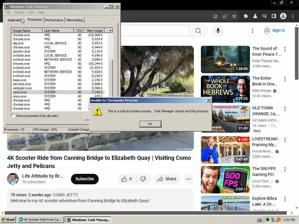
Task: Open the View menu in Task Manager
Action: (x=31, y=12)
